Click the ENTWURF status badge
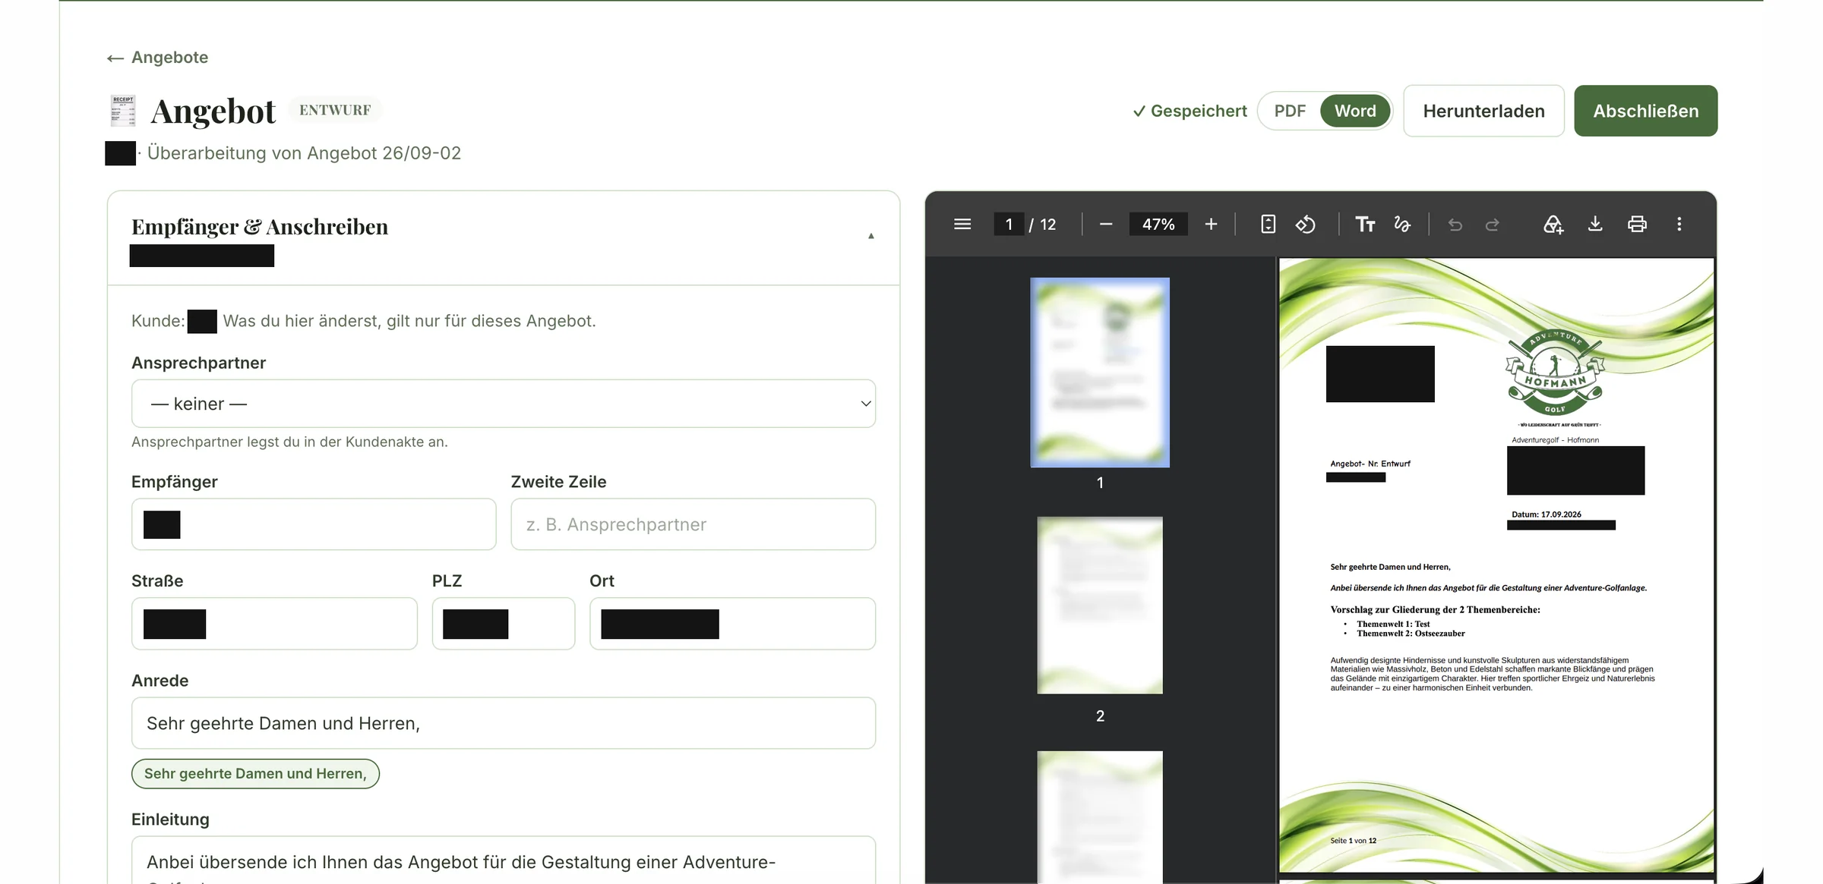Viewport: 1823px width, 884px height. tap(335, 110)
